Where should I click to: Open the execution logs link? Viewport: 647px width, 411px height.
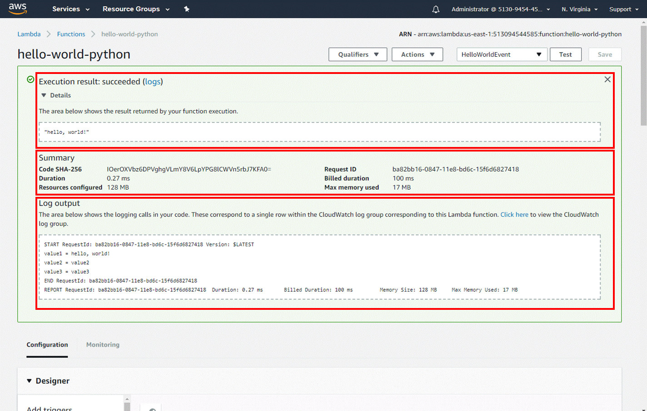point(153,82)
